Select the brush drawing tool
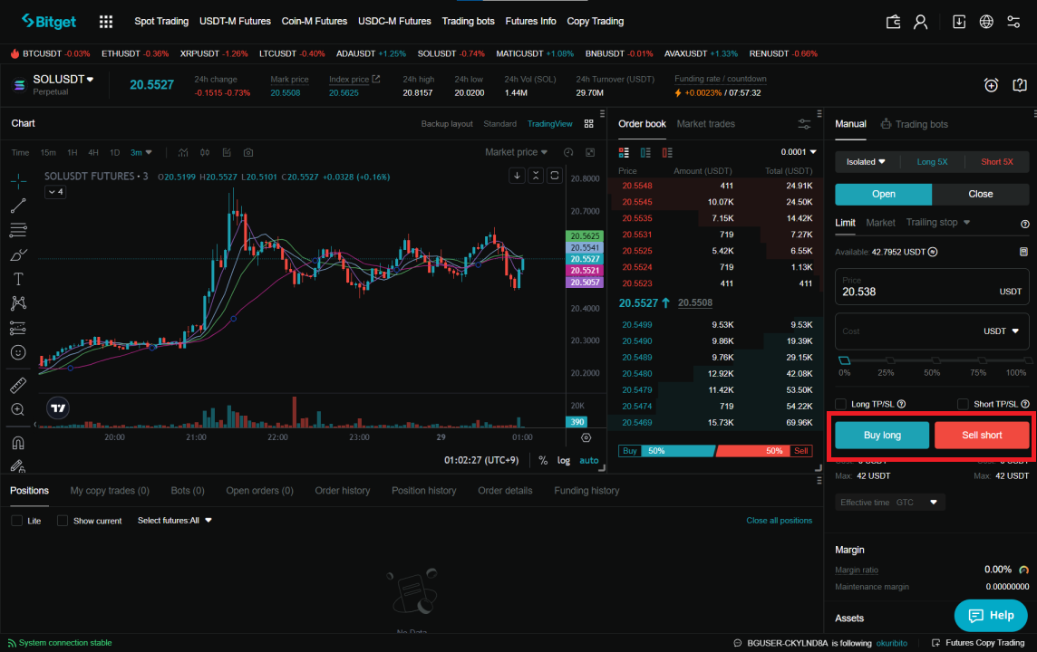 coord(18,255)
